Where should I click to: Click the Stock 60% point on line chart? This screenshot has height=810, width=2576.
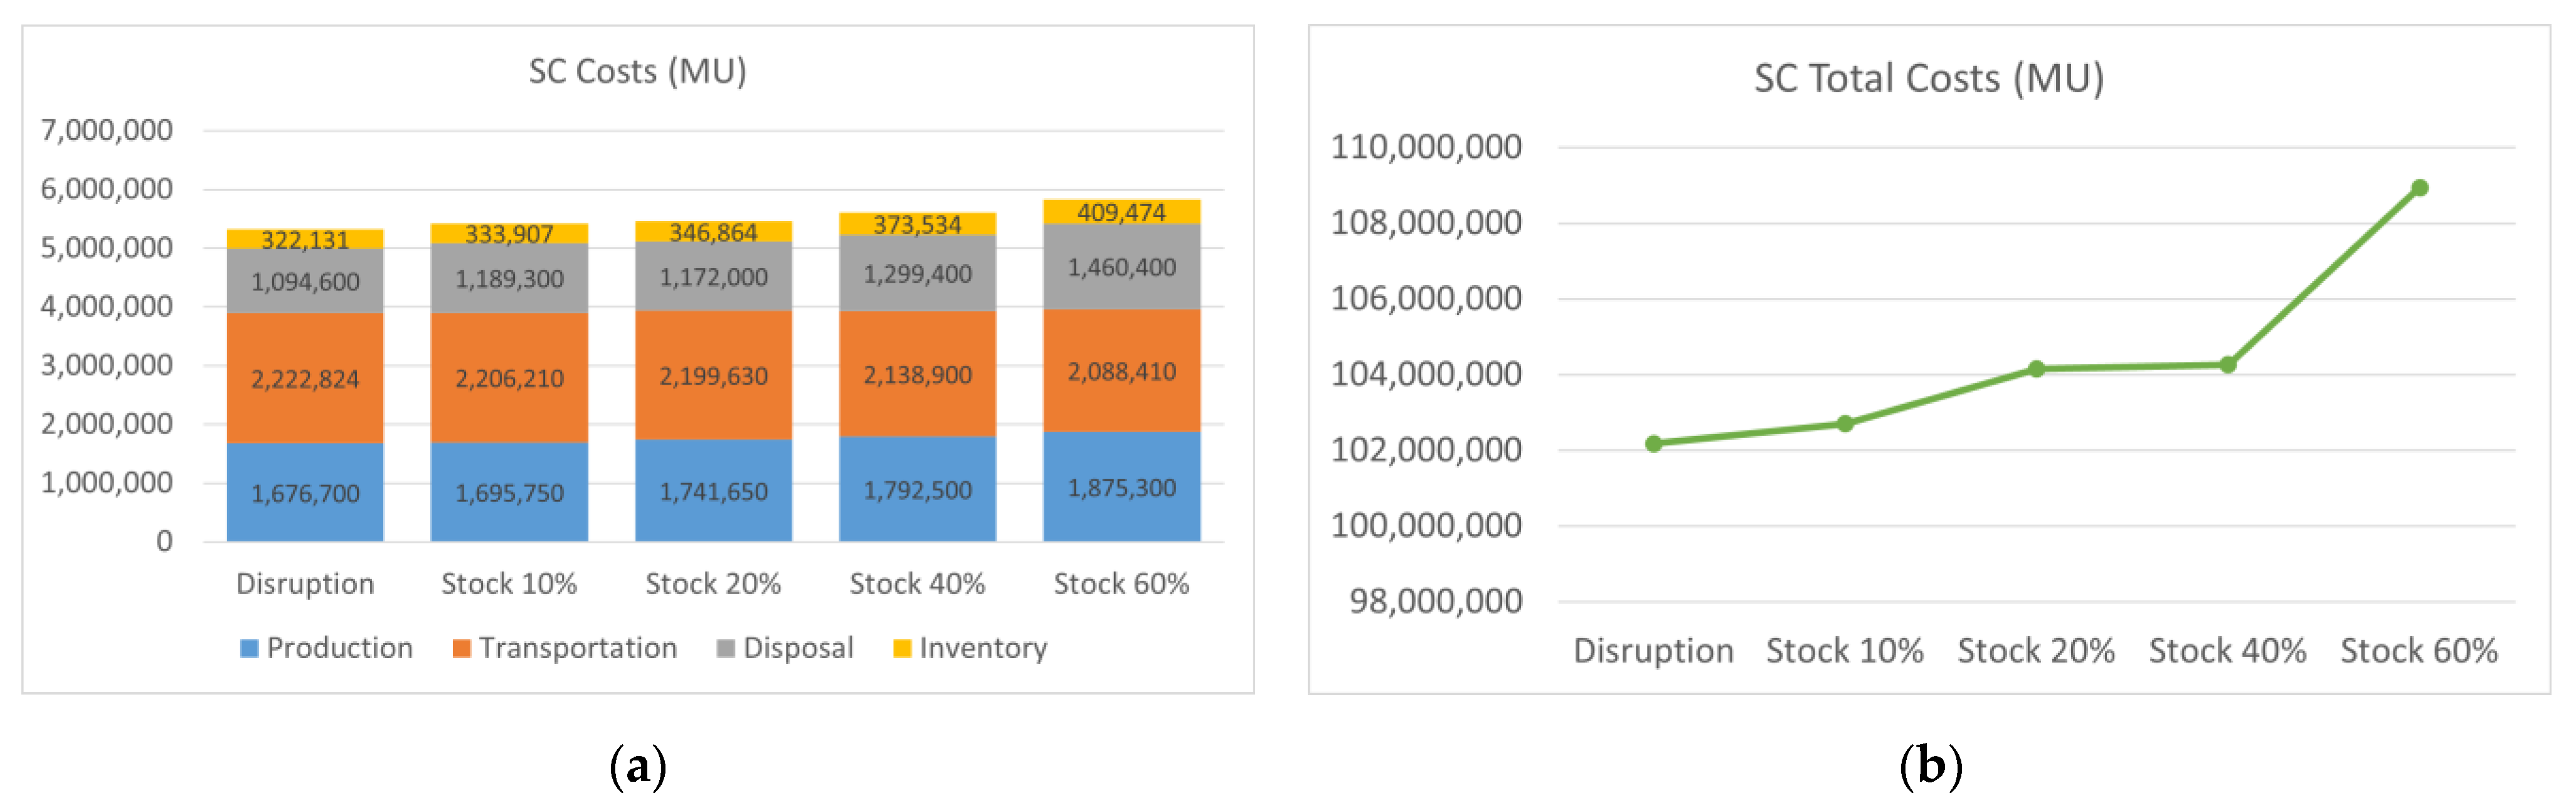coord(2419,188)
